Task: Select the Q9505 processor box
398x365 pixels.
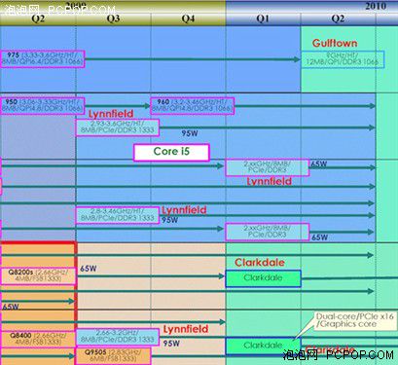Action: [113, 356]
